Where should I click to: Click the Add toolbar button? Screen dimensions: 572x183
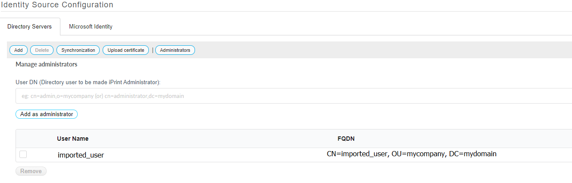[x=19, y=50]
